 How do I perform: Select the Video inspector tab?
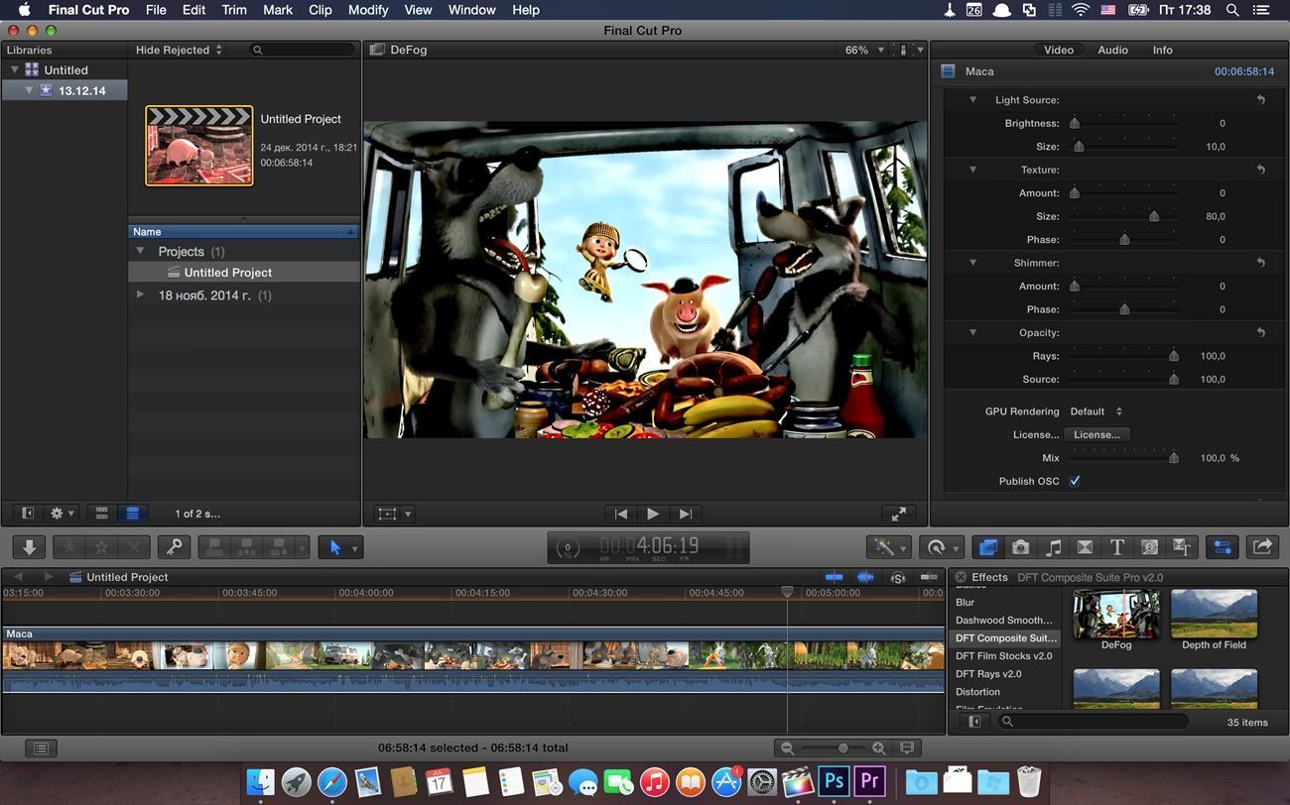tap(1059, 50)
